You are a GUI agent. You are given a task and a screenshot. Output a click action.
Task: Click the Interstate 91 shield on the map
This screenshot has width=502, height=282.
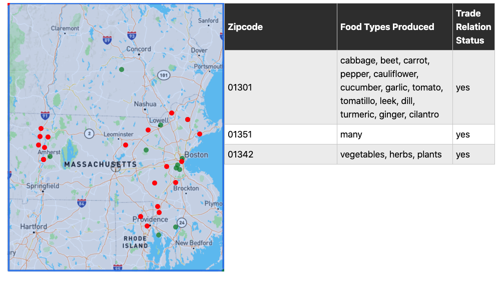tap(45, 115)
